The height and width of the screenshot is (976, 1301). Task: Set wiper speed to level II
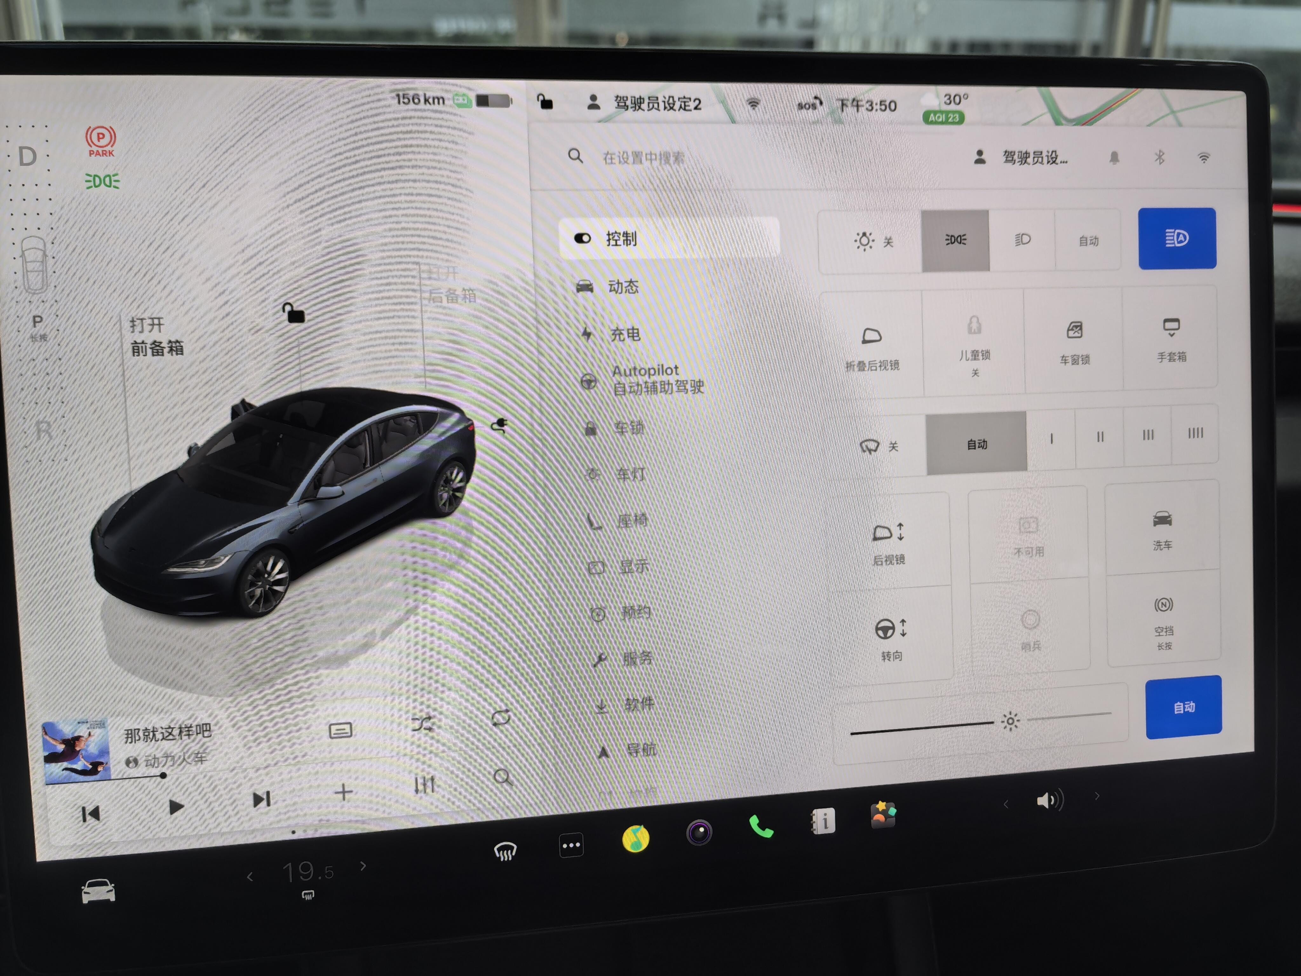1100,437
